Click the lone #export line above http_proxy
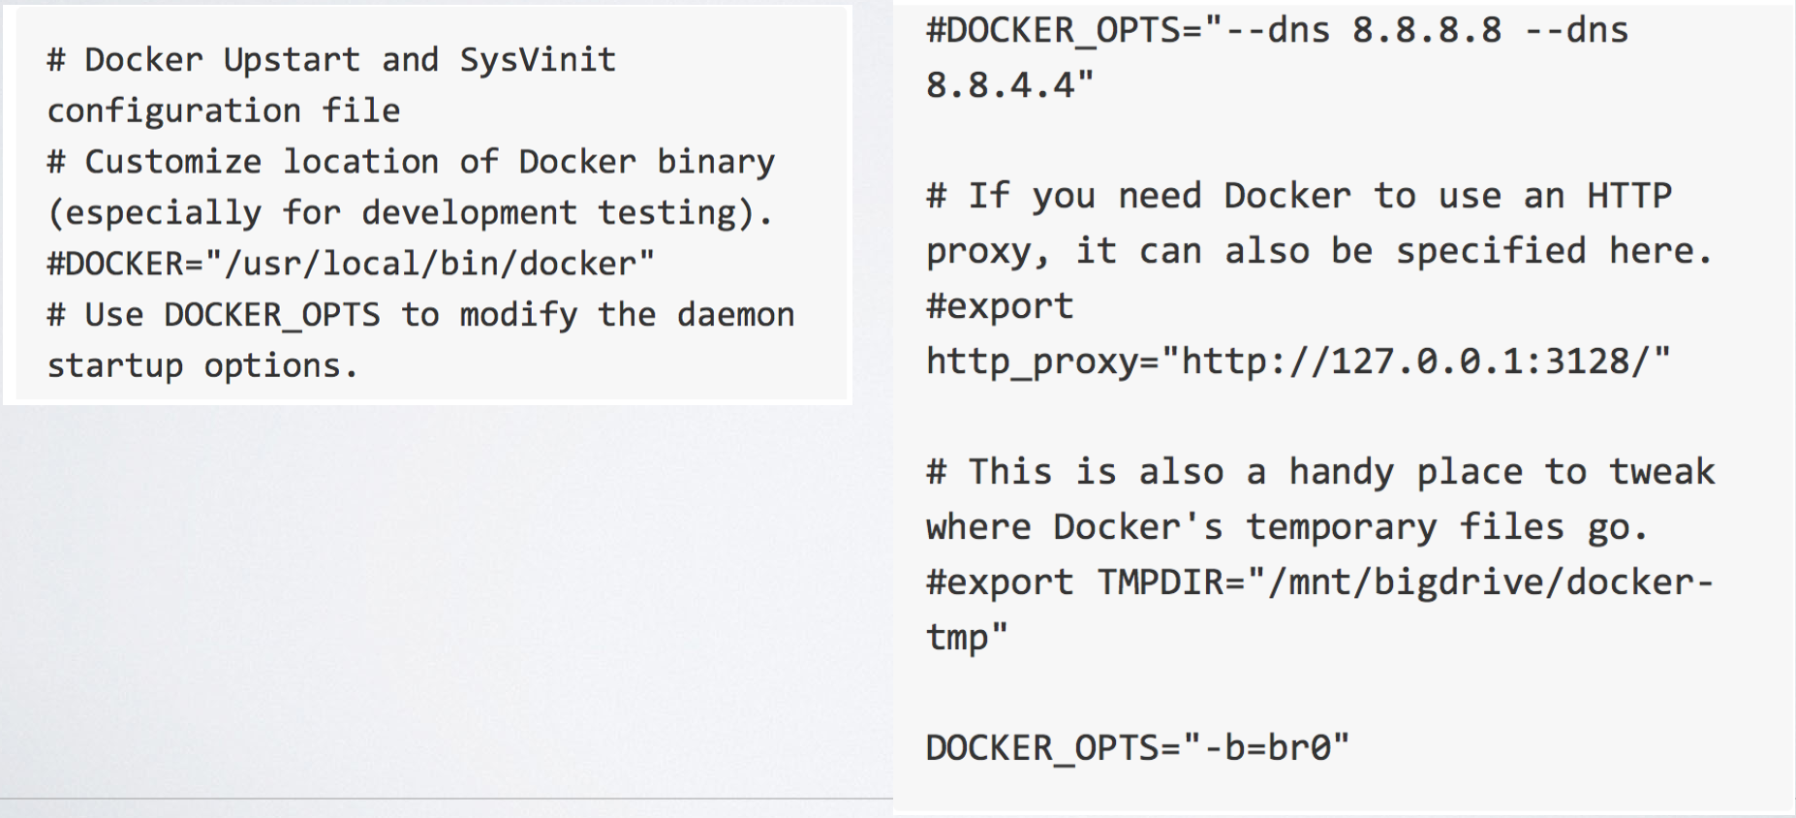 [x=1000, y=306]
